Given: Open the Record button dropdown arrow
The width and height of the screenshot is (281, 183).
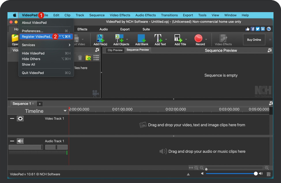Looking at the screenshot, I should tap(206, 40).
